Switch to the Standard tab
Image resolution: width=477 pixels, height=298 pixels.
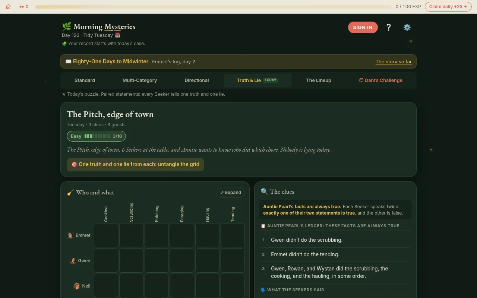point(85,80)
